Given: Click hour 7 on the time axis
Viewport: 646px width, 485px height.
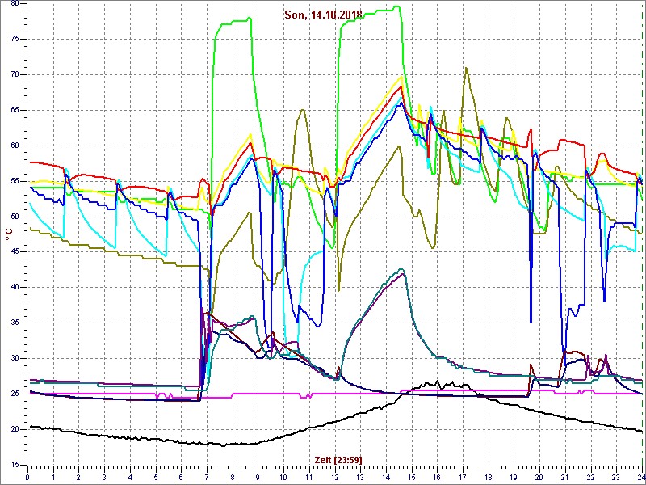Looking at the screenshot, I should [x=207, y=476].
